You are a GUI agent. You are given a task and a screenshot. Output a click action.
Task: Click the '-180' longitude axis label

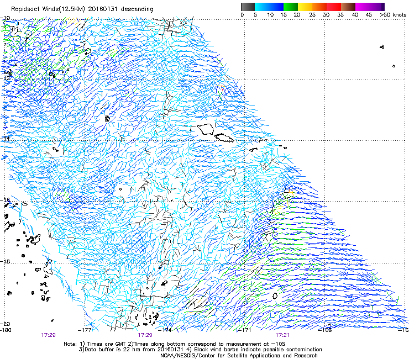coord(6,330)
